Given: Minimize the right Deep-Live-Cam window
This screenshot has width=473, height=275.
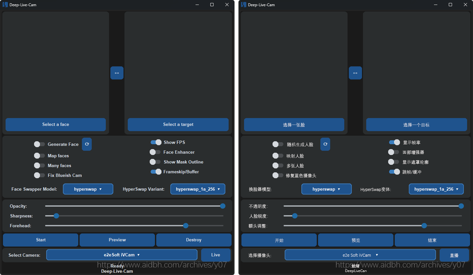Looking at the screenshot, I should (435, 5).
